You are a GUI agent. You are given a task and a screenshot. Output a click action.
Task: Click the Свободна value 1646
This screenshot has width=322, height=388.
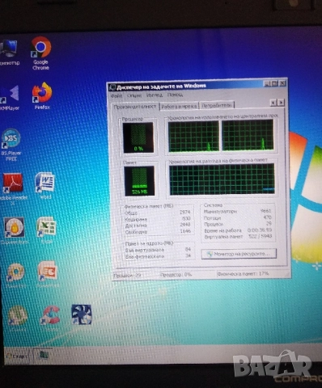[x=185, y=231]
